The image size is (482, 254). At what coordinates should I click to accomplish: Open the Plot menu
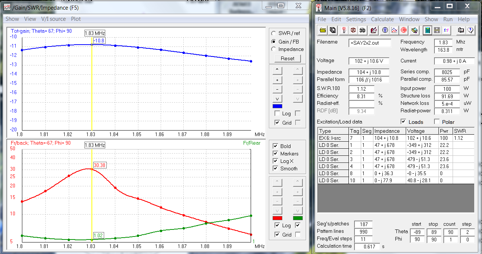[x=76, y=19]
